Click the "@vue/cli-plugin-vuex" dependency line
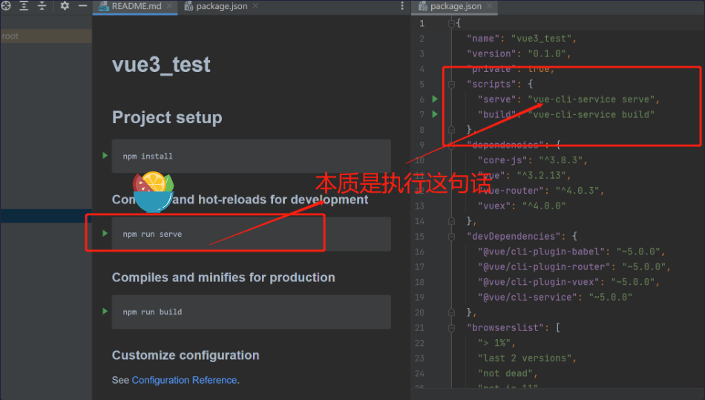 click(568, 282)
